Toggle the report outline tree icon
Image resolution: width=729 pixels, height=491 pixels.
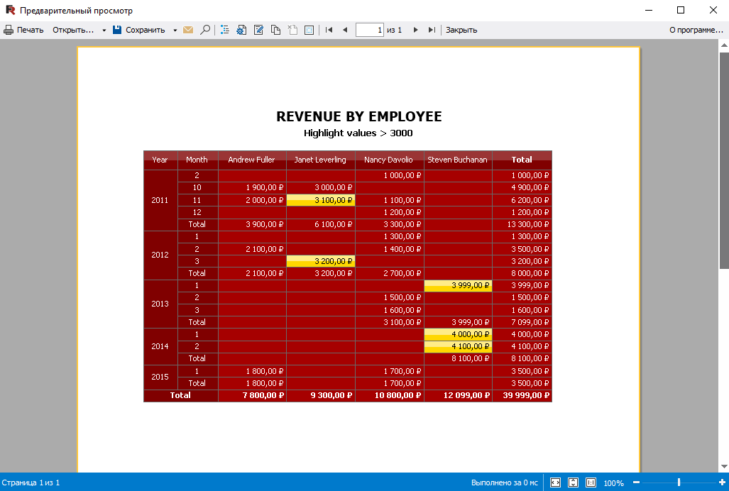[225, 30]
